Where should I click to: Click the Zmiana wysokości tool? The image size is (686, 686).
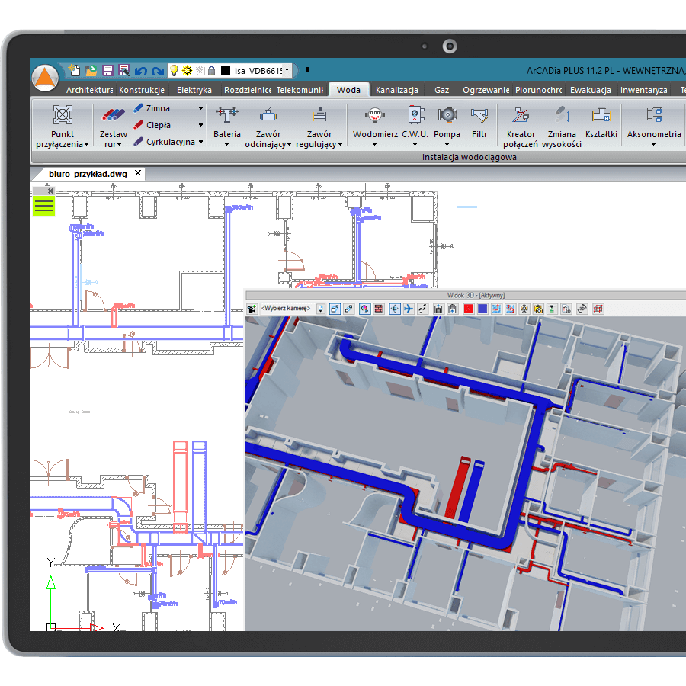(x=562, y=127)
